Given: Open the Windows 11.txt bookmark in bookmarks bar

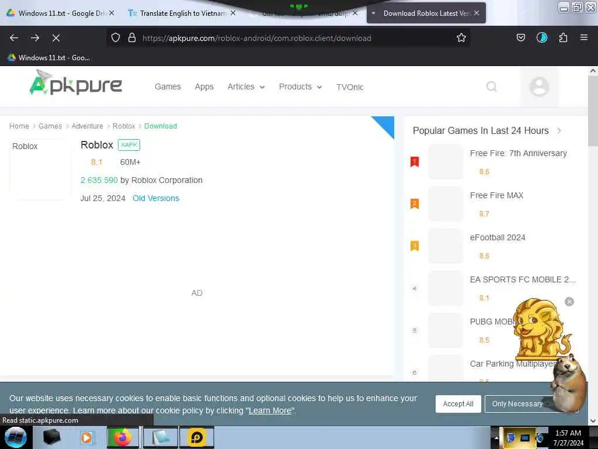Looking at the screenshot, I should (48, 58).
